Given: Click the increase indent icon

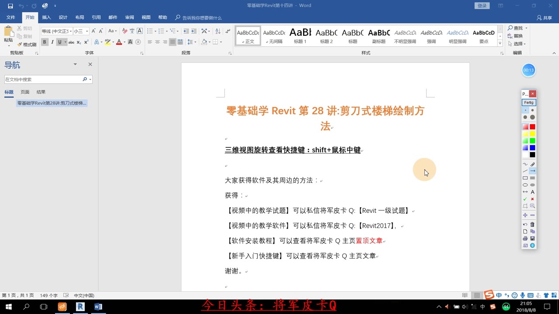Looking at the screenshot, I should point(194,31).
